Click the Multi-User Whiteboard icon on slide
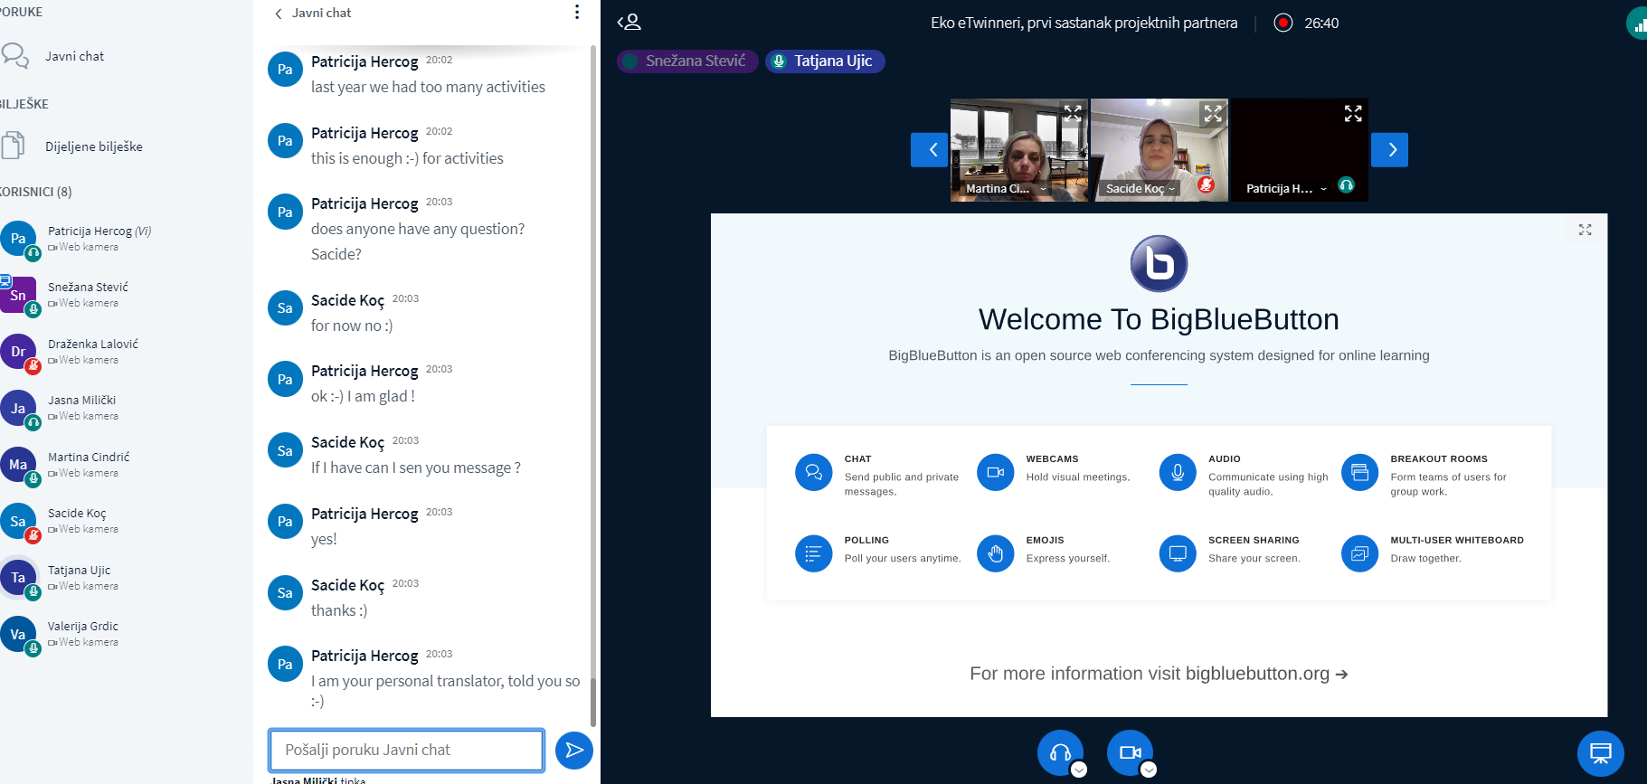1647x784 pixels. coord(1359,553)
